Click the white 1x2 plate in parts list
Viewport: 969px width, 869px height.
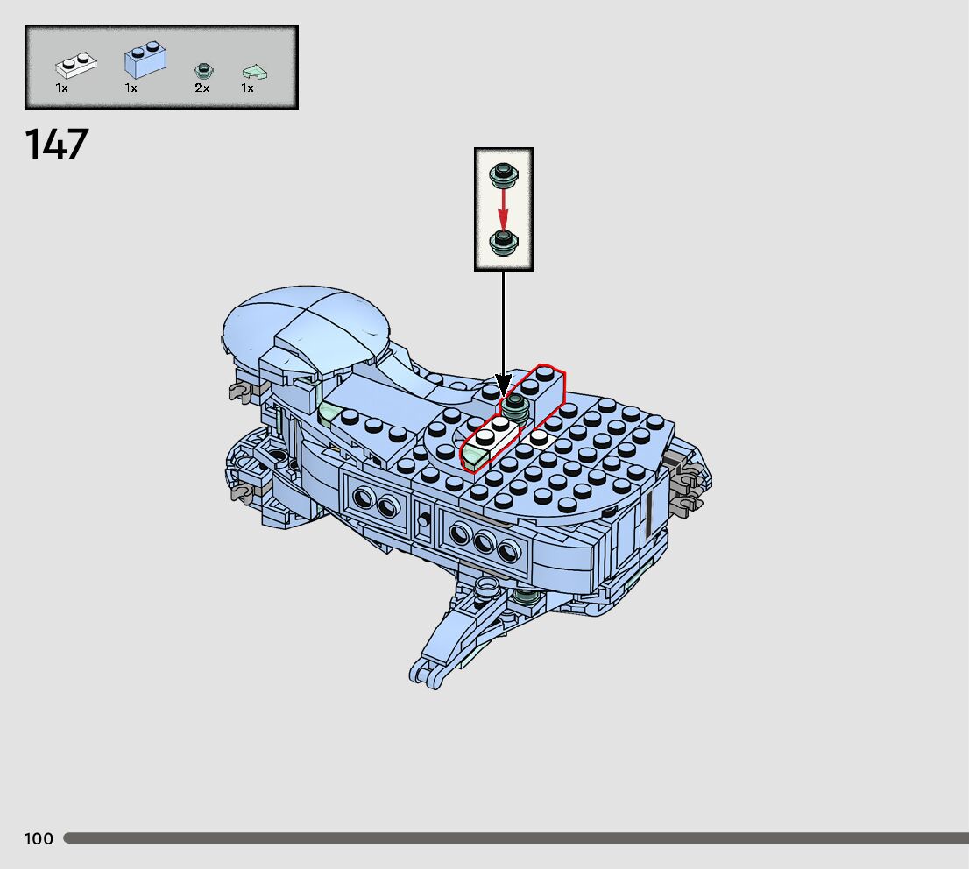click(75, 65)
